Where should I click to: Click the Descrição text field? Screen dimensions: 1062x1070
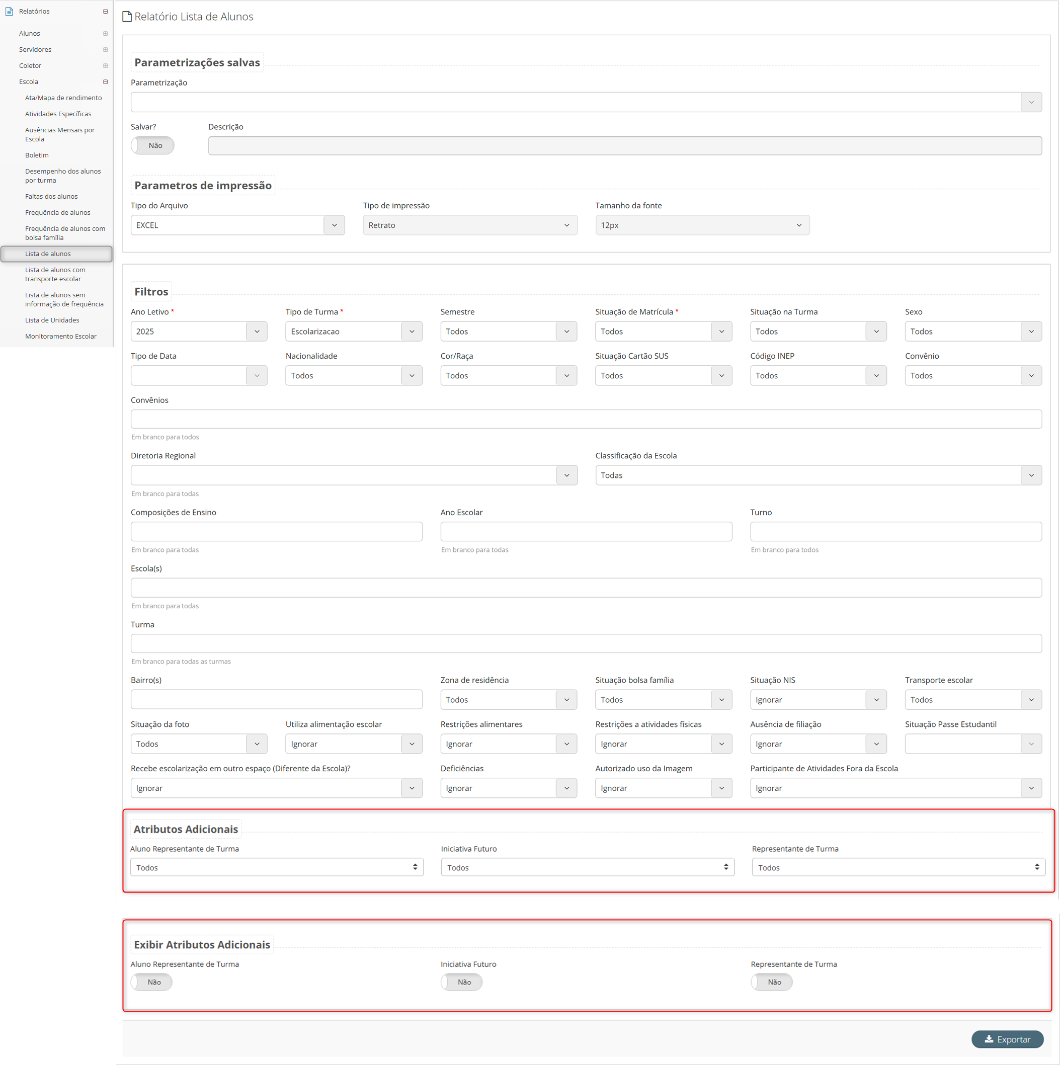625,146
